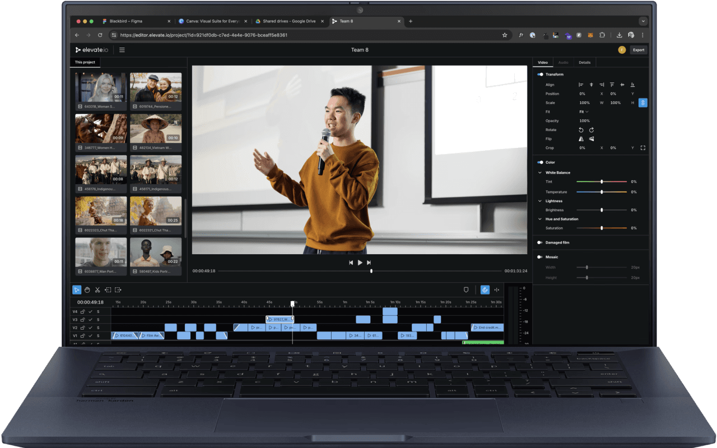The height and width of the screenshot is (448, 717).
Task: Collapse the Hue and Saturation section
Action: click(x=539, y=219)
